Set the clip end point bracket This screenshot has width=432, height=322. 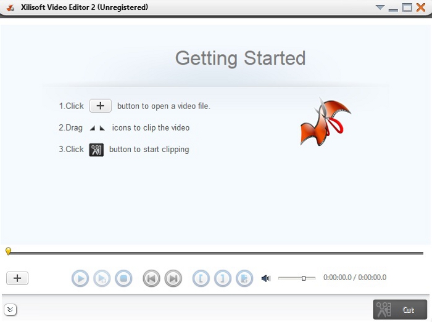click(223, 278)
